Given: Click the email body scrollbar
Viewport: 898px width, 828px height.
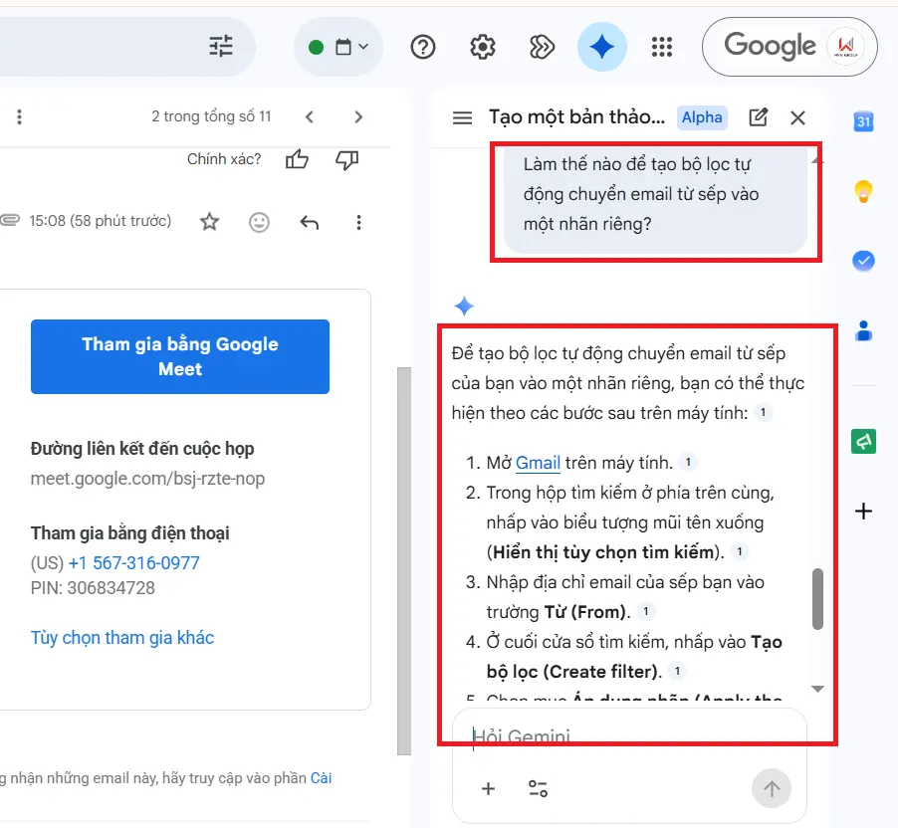Looking at the screenshot, I should point(404,561).
